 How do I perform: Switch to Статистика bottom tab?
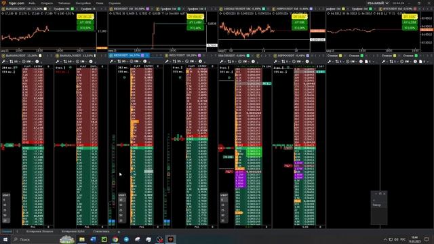coord(101,232)
